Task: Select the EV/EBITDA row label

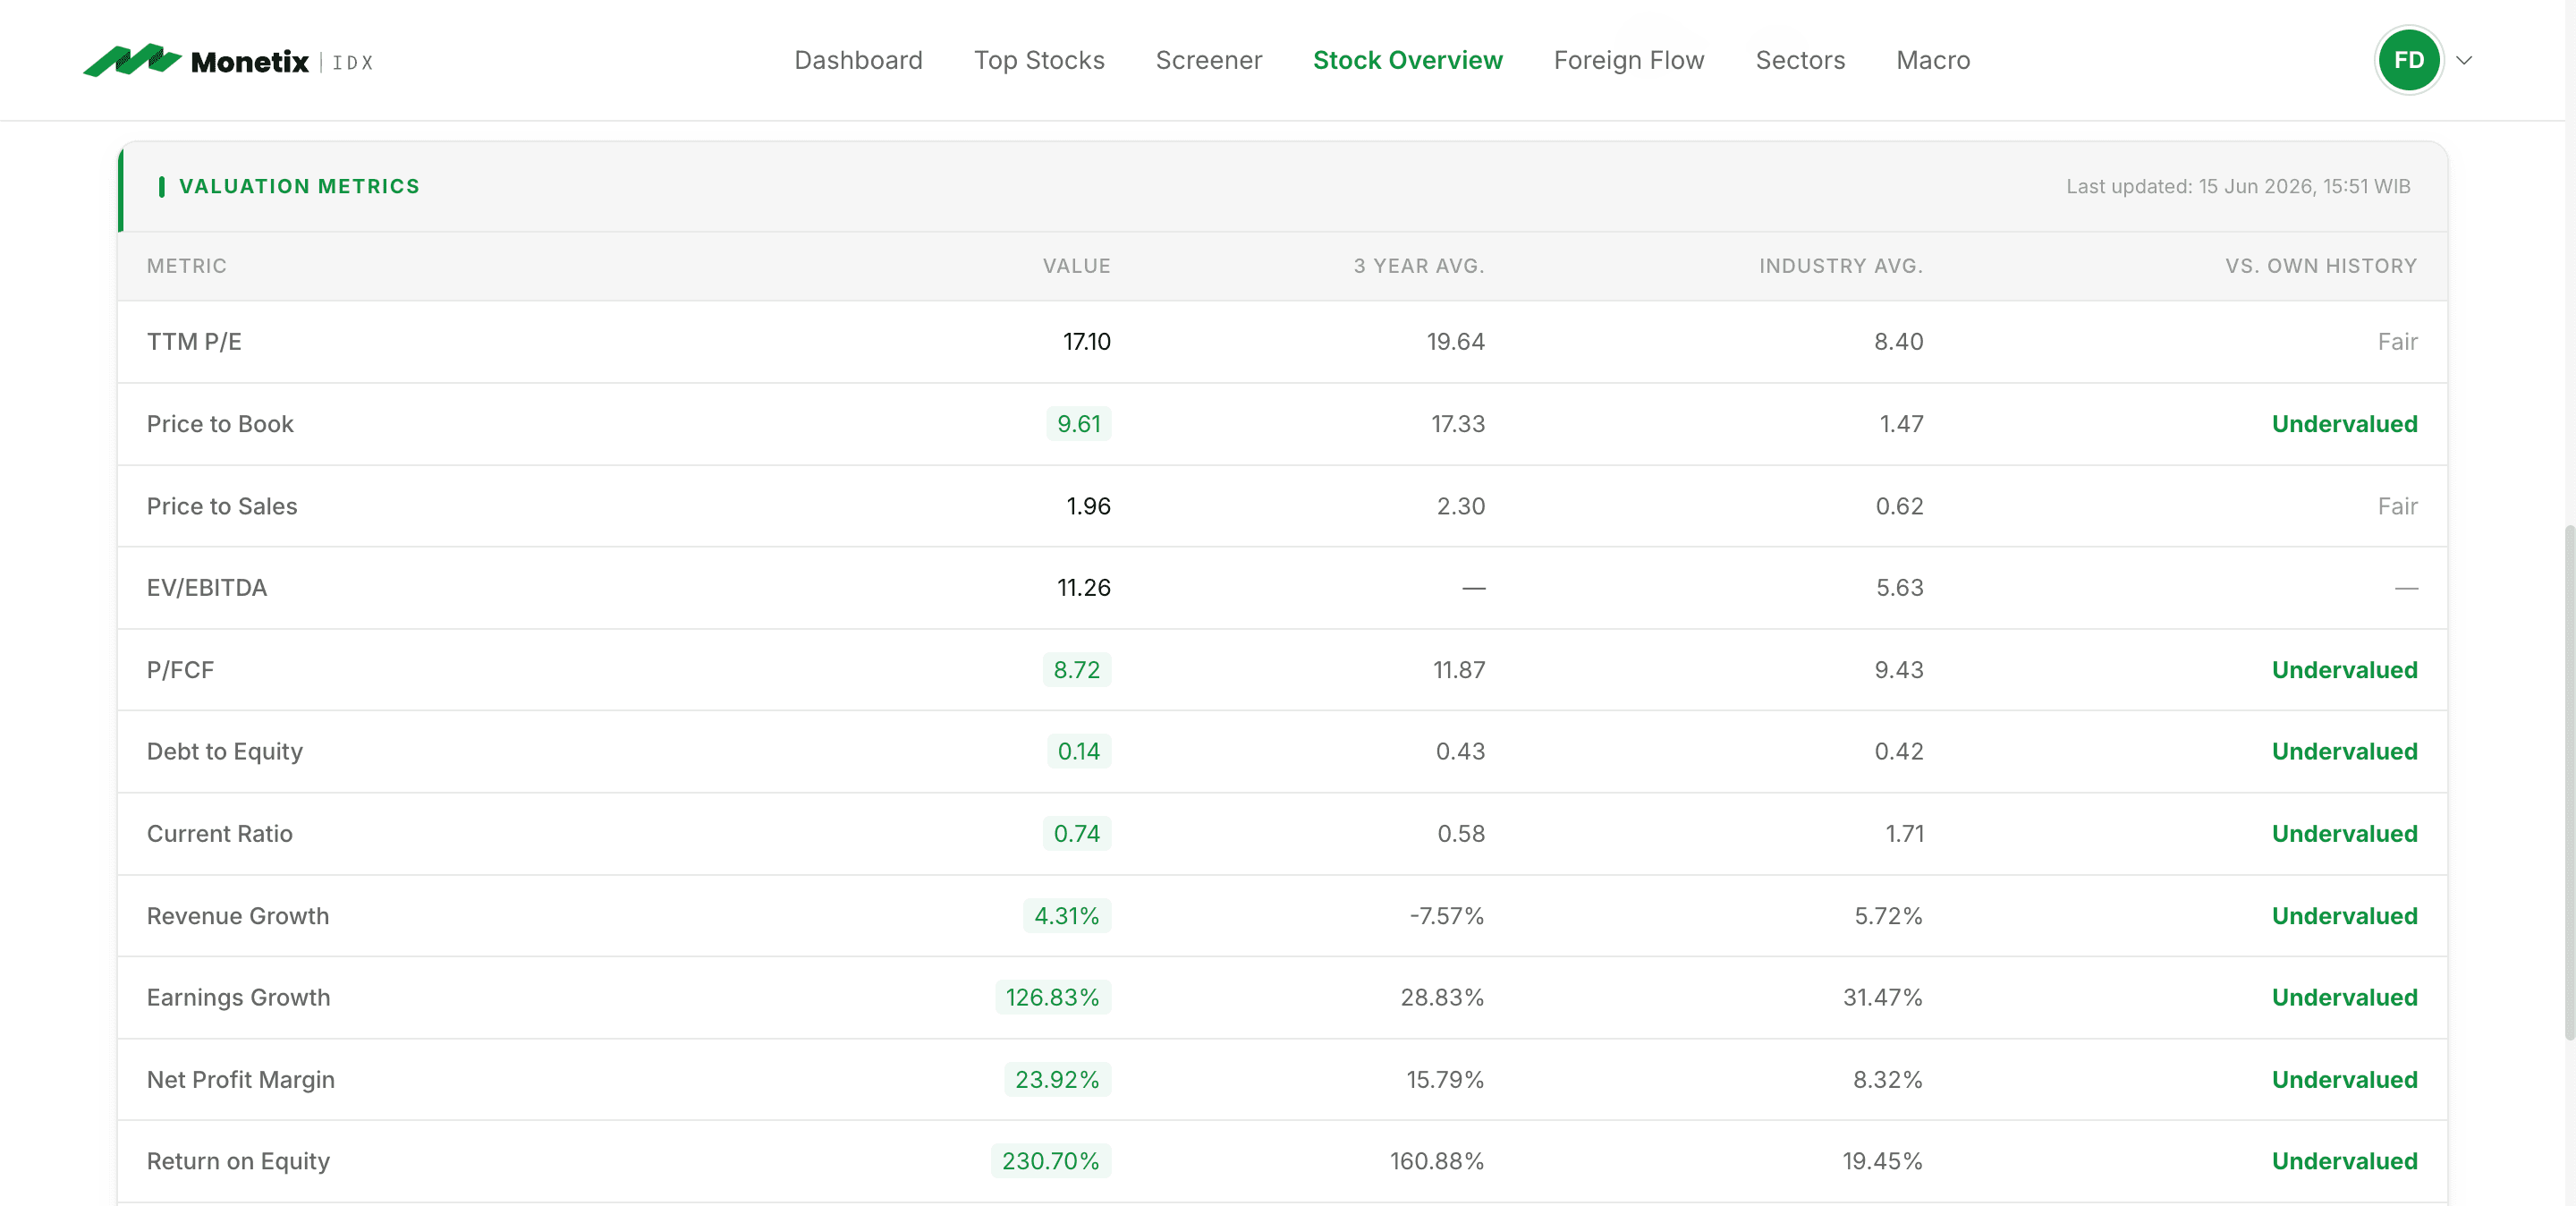Action: [207, 588]
